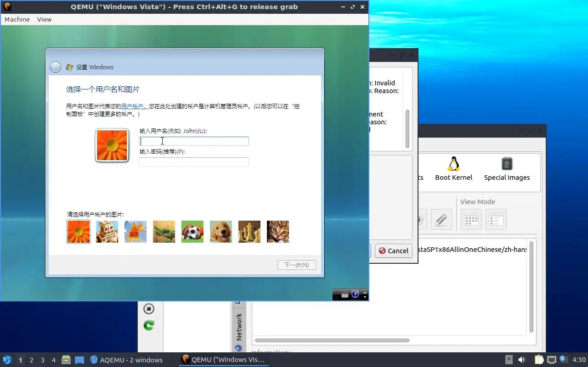Click the blue help icon in Vista
Viewport: 588px width, 367px height.
355,295
